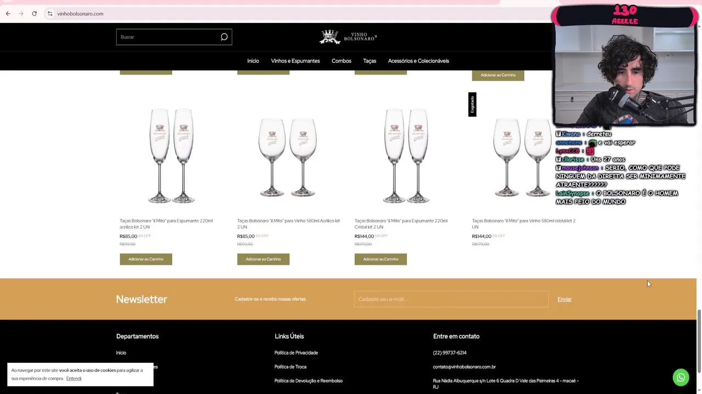Open Política de Privacidade link
Image resolution: width=702 pixels, height=394 pixels.
[x=296, y=353]
